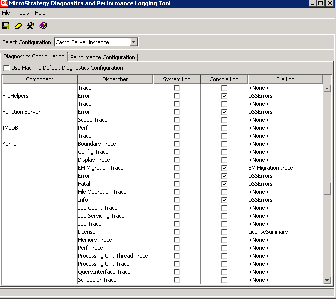Check System Log for Scheduler Trace
336x299 pixels.
pos(177,280)
